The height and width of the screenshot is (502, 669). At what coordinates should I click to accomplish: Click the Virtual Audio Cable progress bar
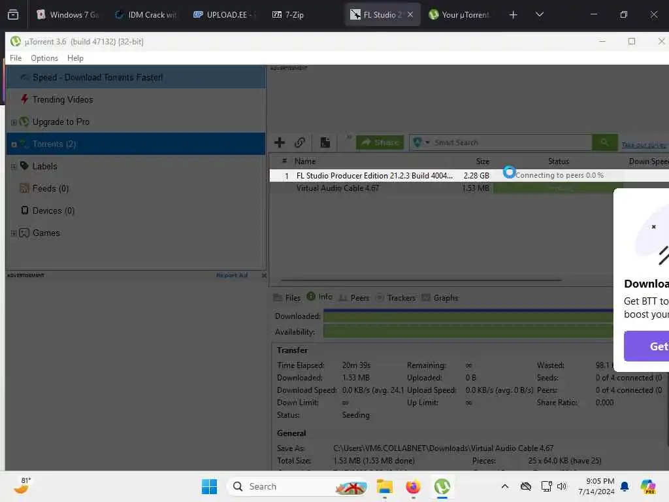(558, 188)
